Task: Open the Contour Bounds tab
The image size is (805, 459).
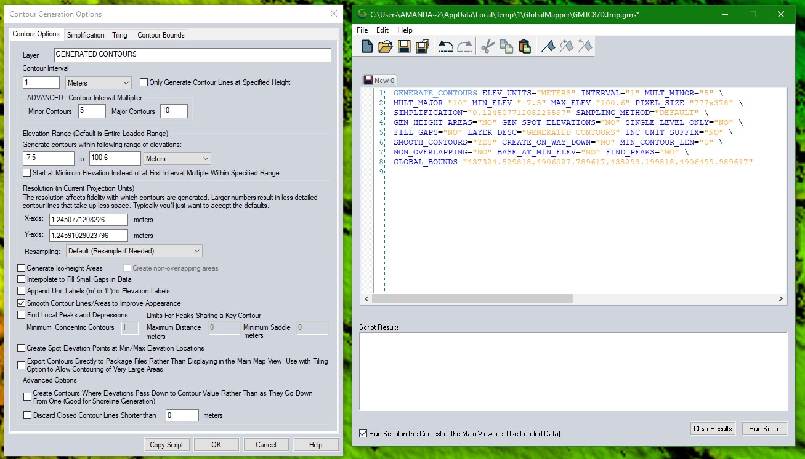Action: click(161, 35)
